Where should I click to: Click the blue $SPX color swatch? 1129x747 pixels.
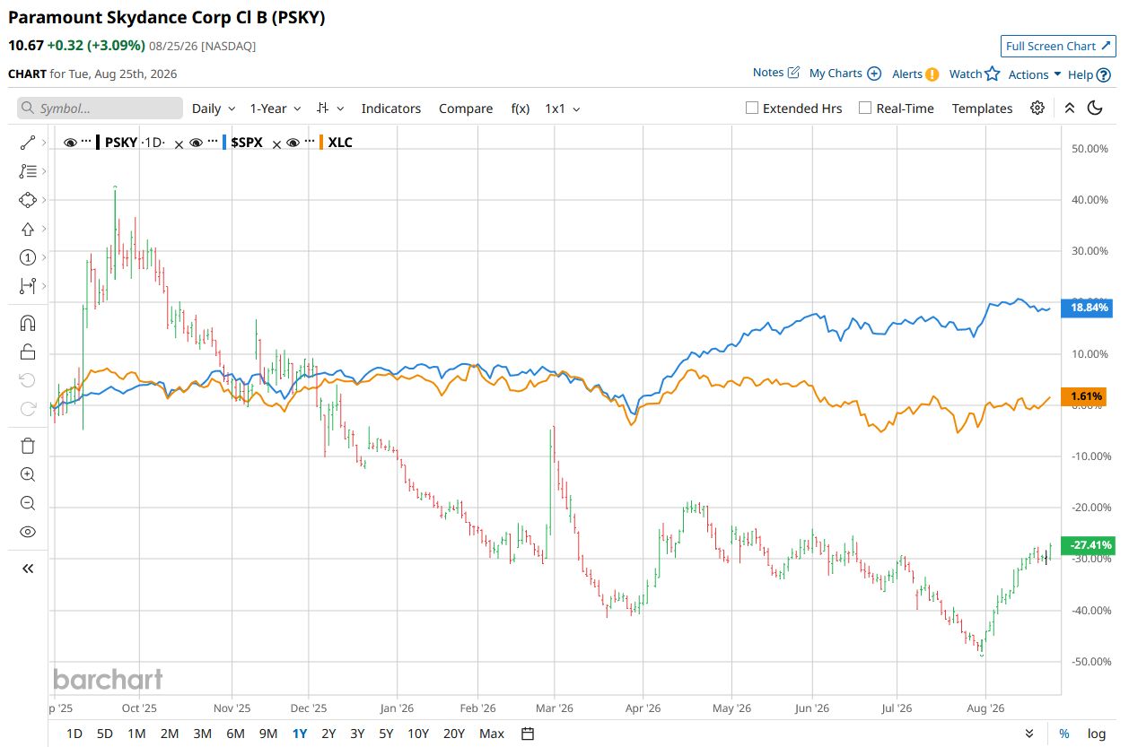click(x=224, y=143)
